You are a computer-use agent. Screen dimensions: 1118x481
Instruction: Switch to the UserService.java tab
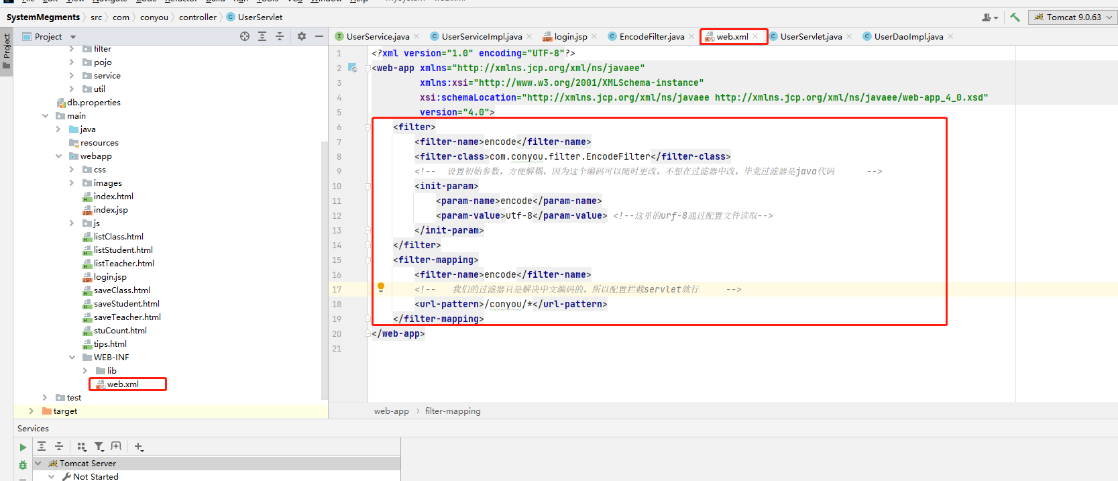pyautogui.click(x=378, y=36)
